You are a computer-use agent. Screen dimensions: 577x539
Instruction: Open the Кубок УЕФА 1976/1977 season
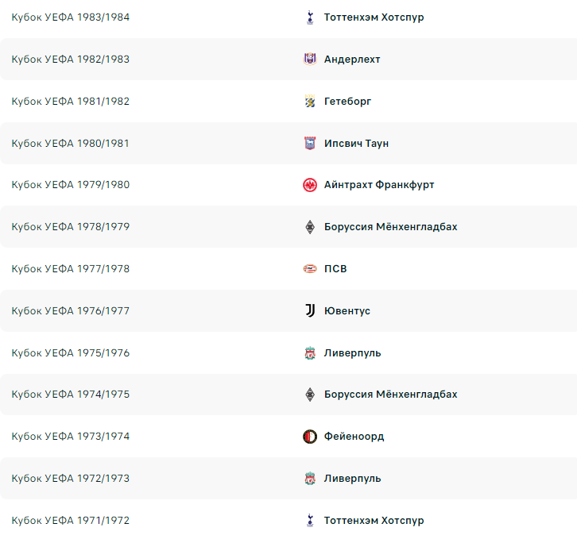(x=71, y=310)
